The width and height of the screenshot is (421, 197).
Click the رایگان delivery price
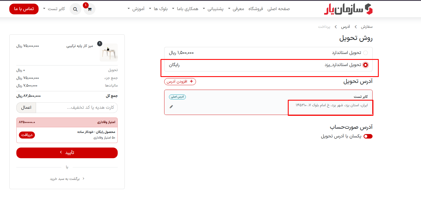[x=174, y=65]
